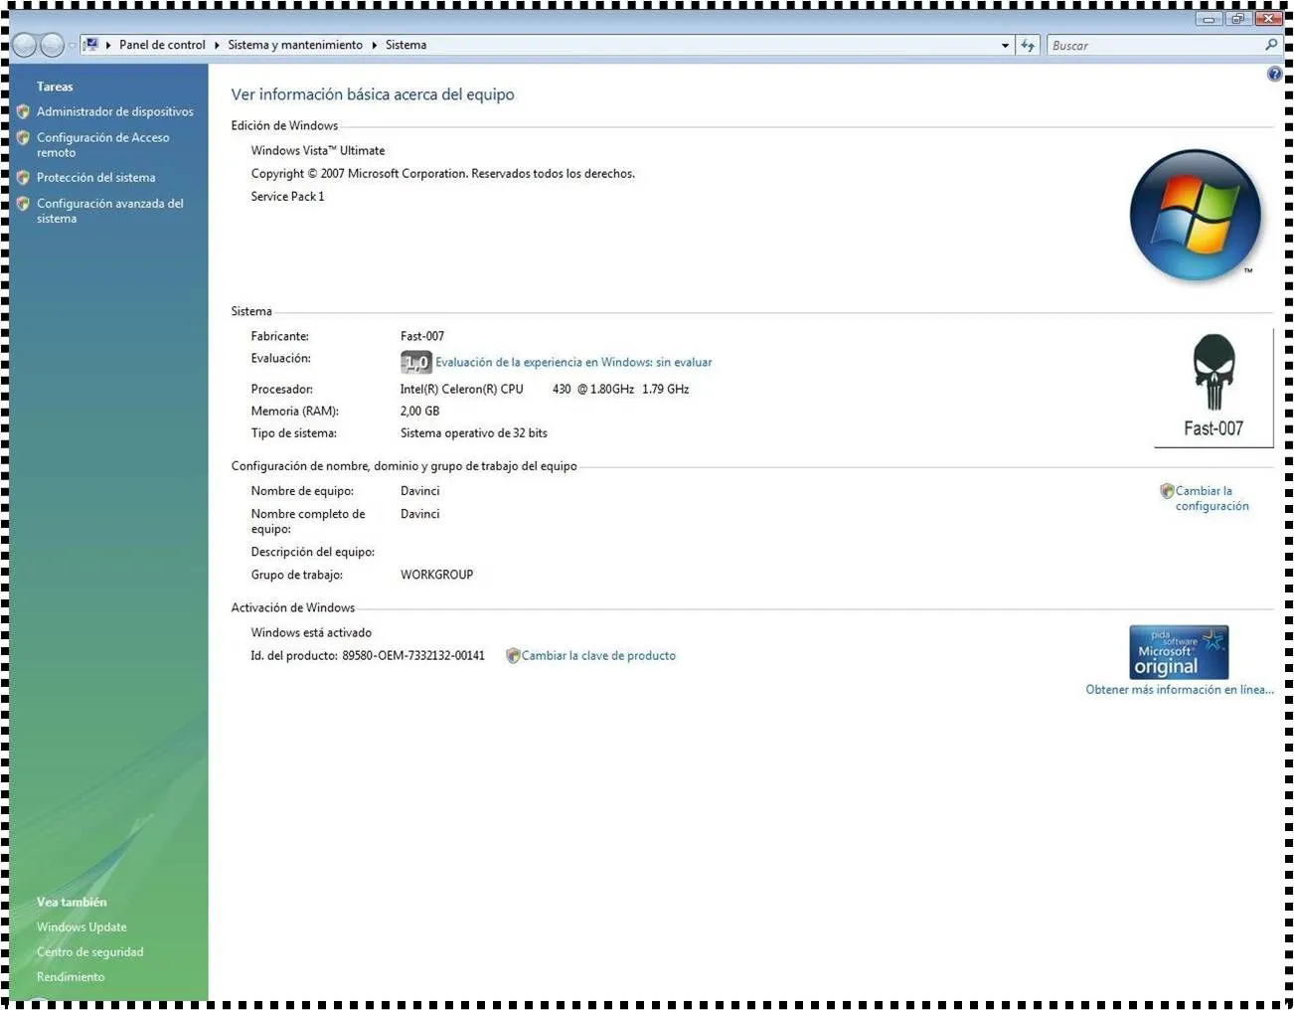Click shield icon beside Configuración avanzada del sistema
Screen dimensions: 1294x1010
(x=23, y=204)
